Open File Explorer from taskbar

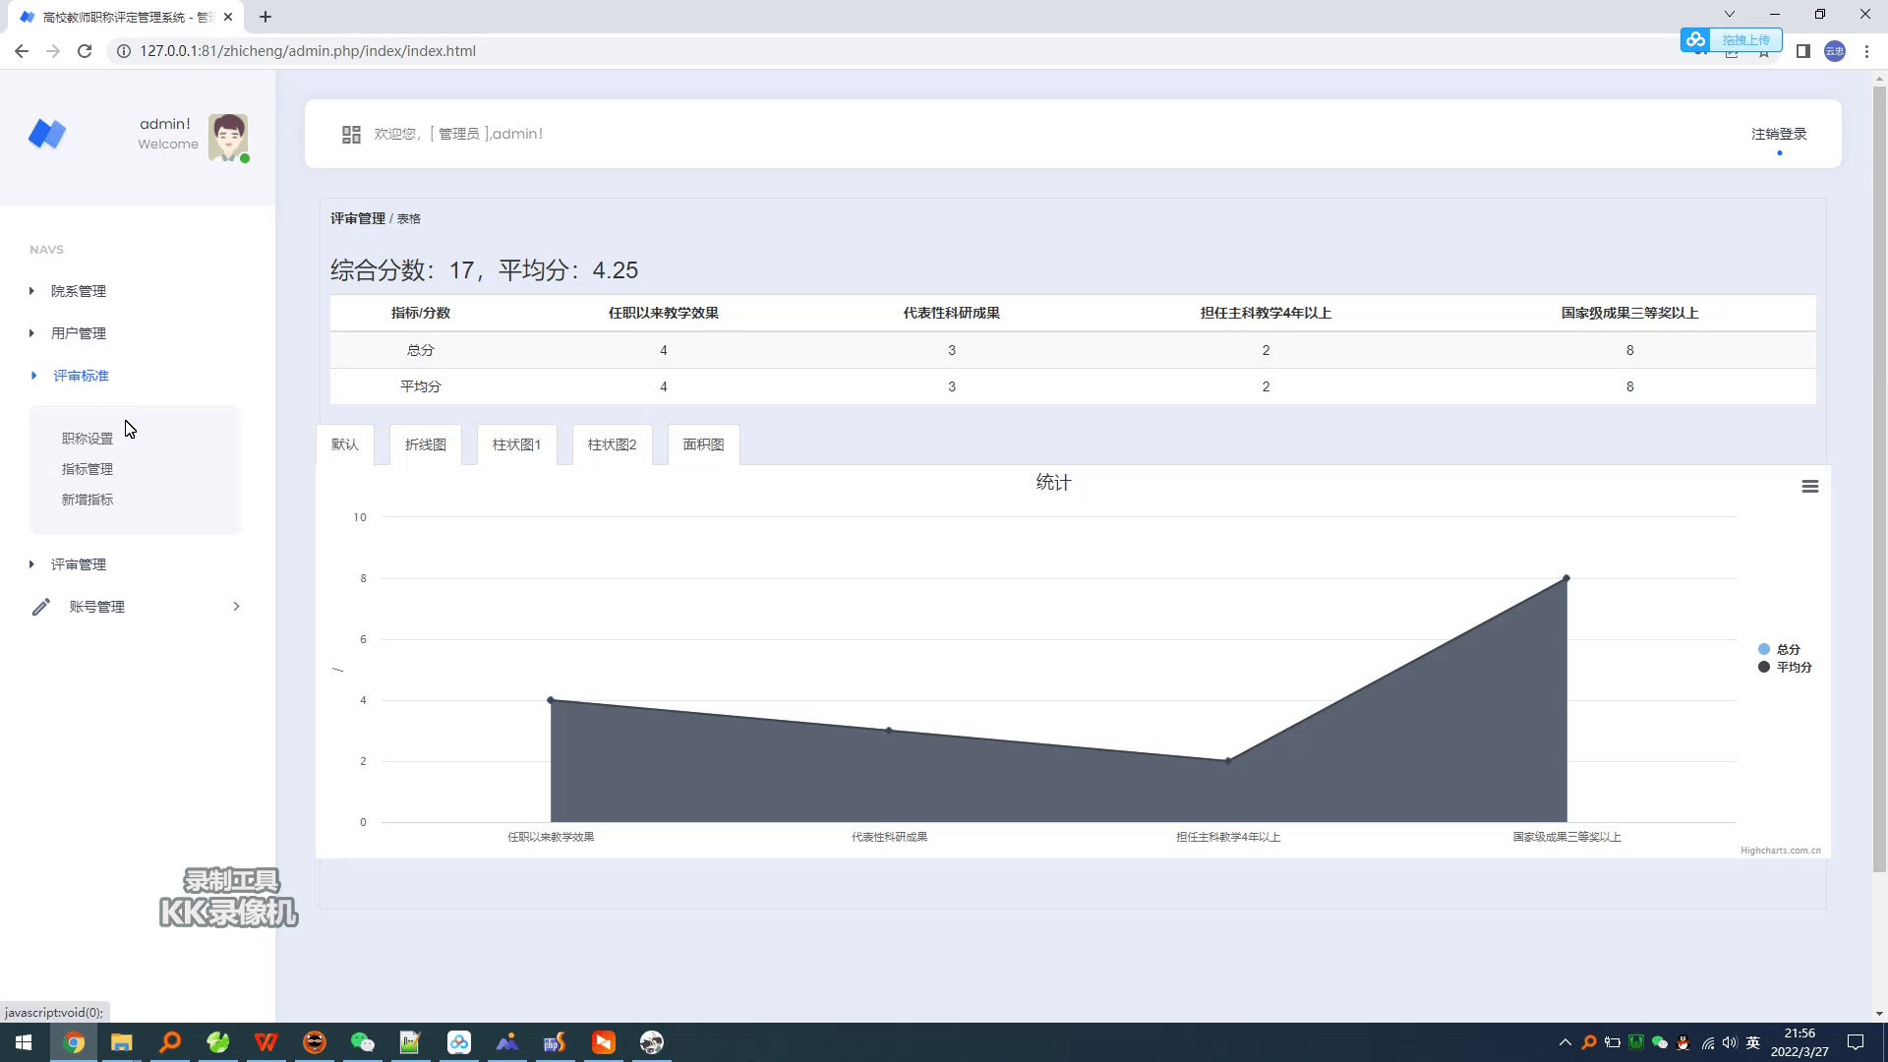pyautogui.click(x=121, y=1042)
